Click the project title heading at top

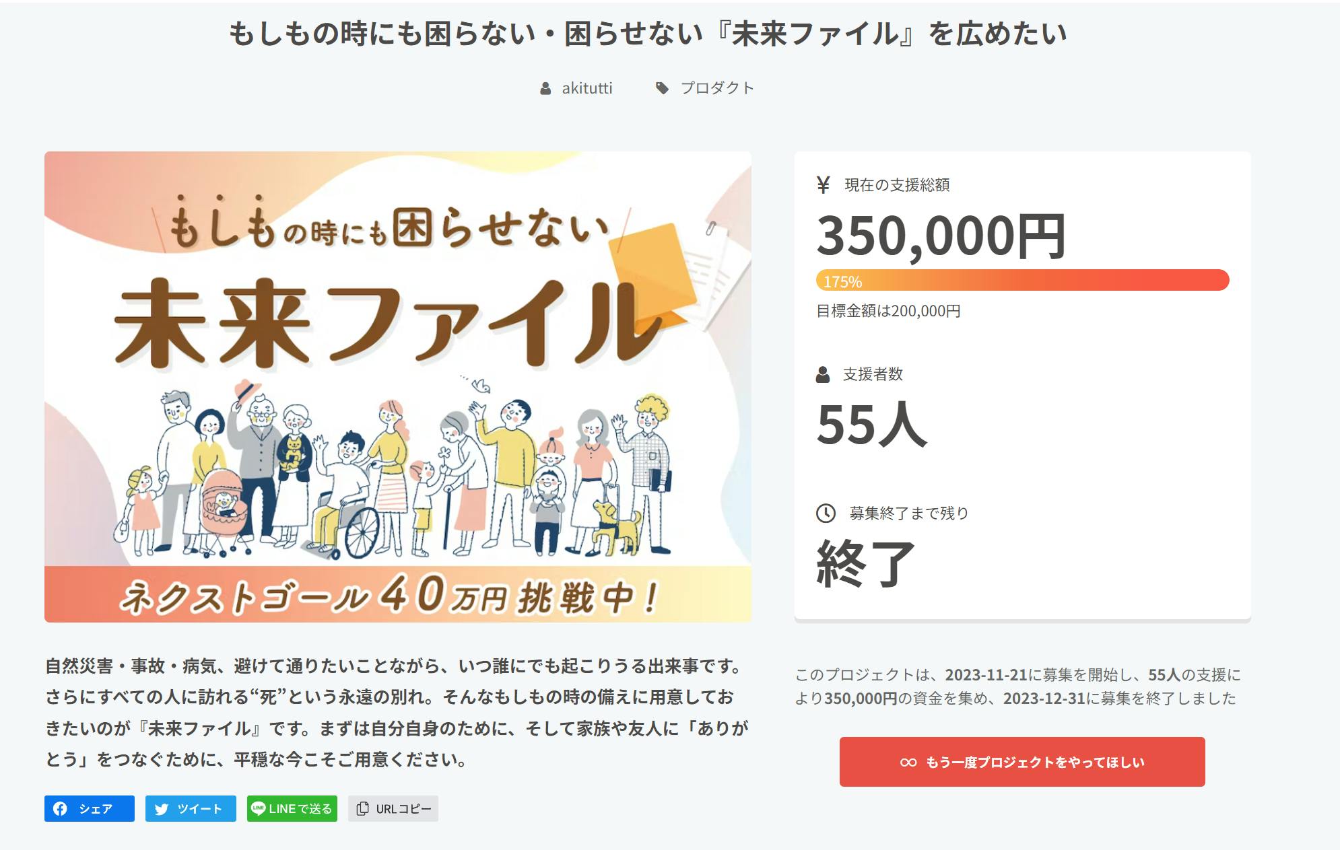(648, 34)
